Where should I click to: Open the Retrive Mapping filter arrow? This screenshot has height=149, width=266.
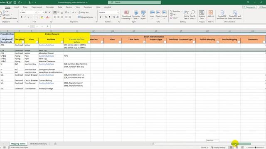coord(239,42)
